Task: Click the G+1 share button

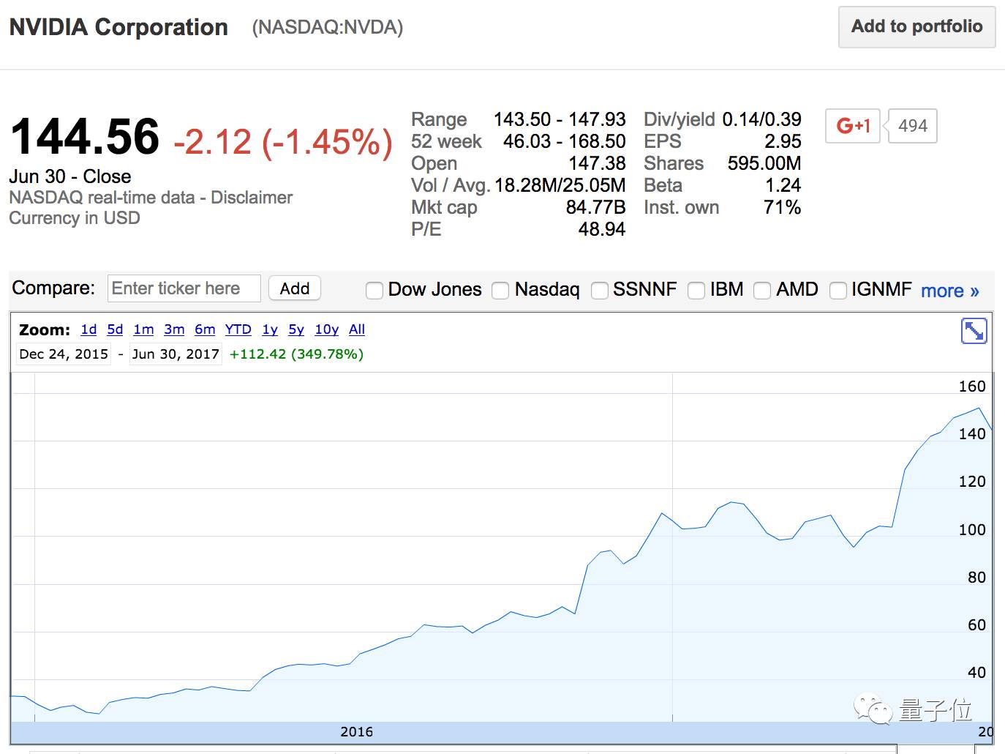Action: point(853,126)
